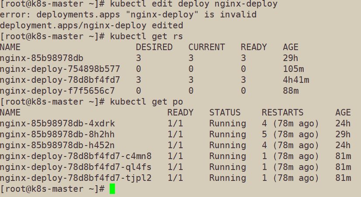Click the AGE header in pods table

pos(343,113)
